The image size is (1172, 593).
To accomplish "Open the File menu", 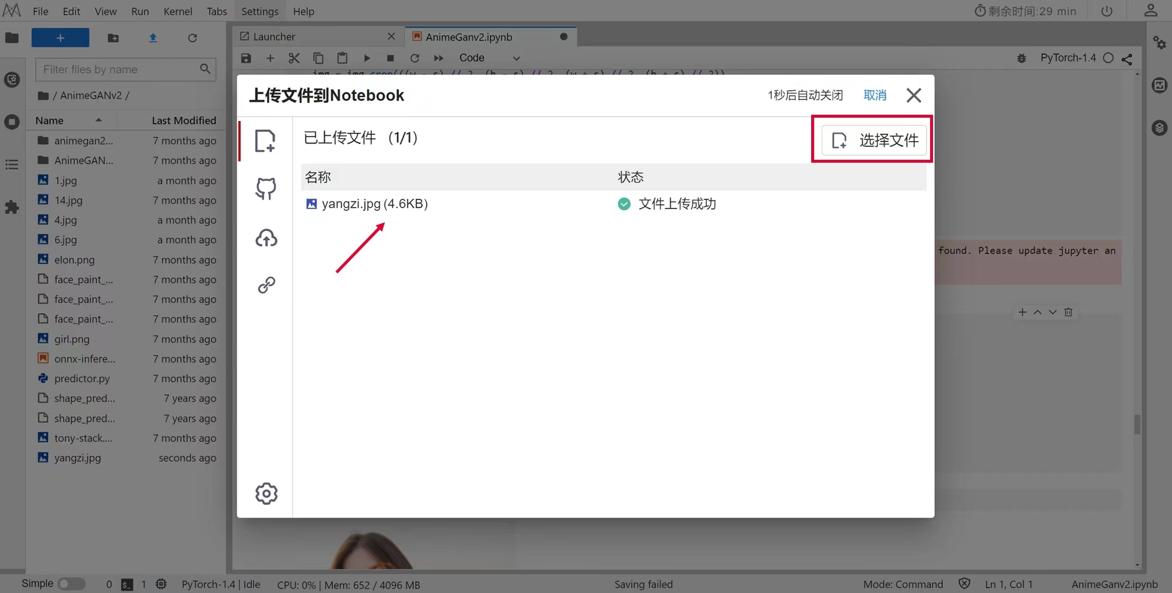I will (x=40, y=11).
